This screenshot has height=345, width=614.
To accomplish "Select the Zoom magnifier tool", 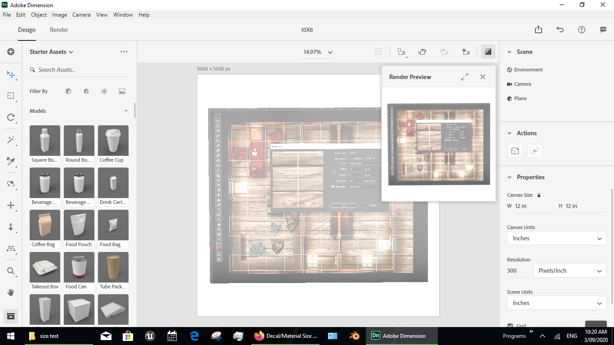I will tap(11, 271).
